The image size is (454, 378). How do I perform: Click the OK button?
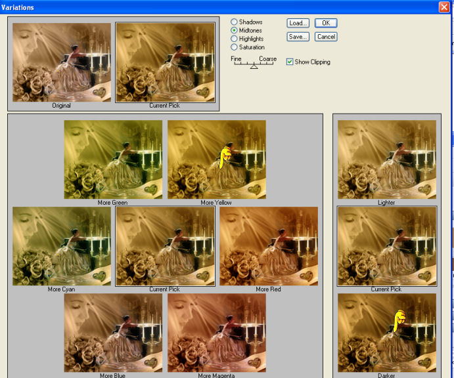326,23
